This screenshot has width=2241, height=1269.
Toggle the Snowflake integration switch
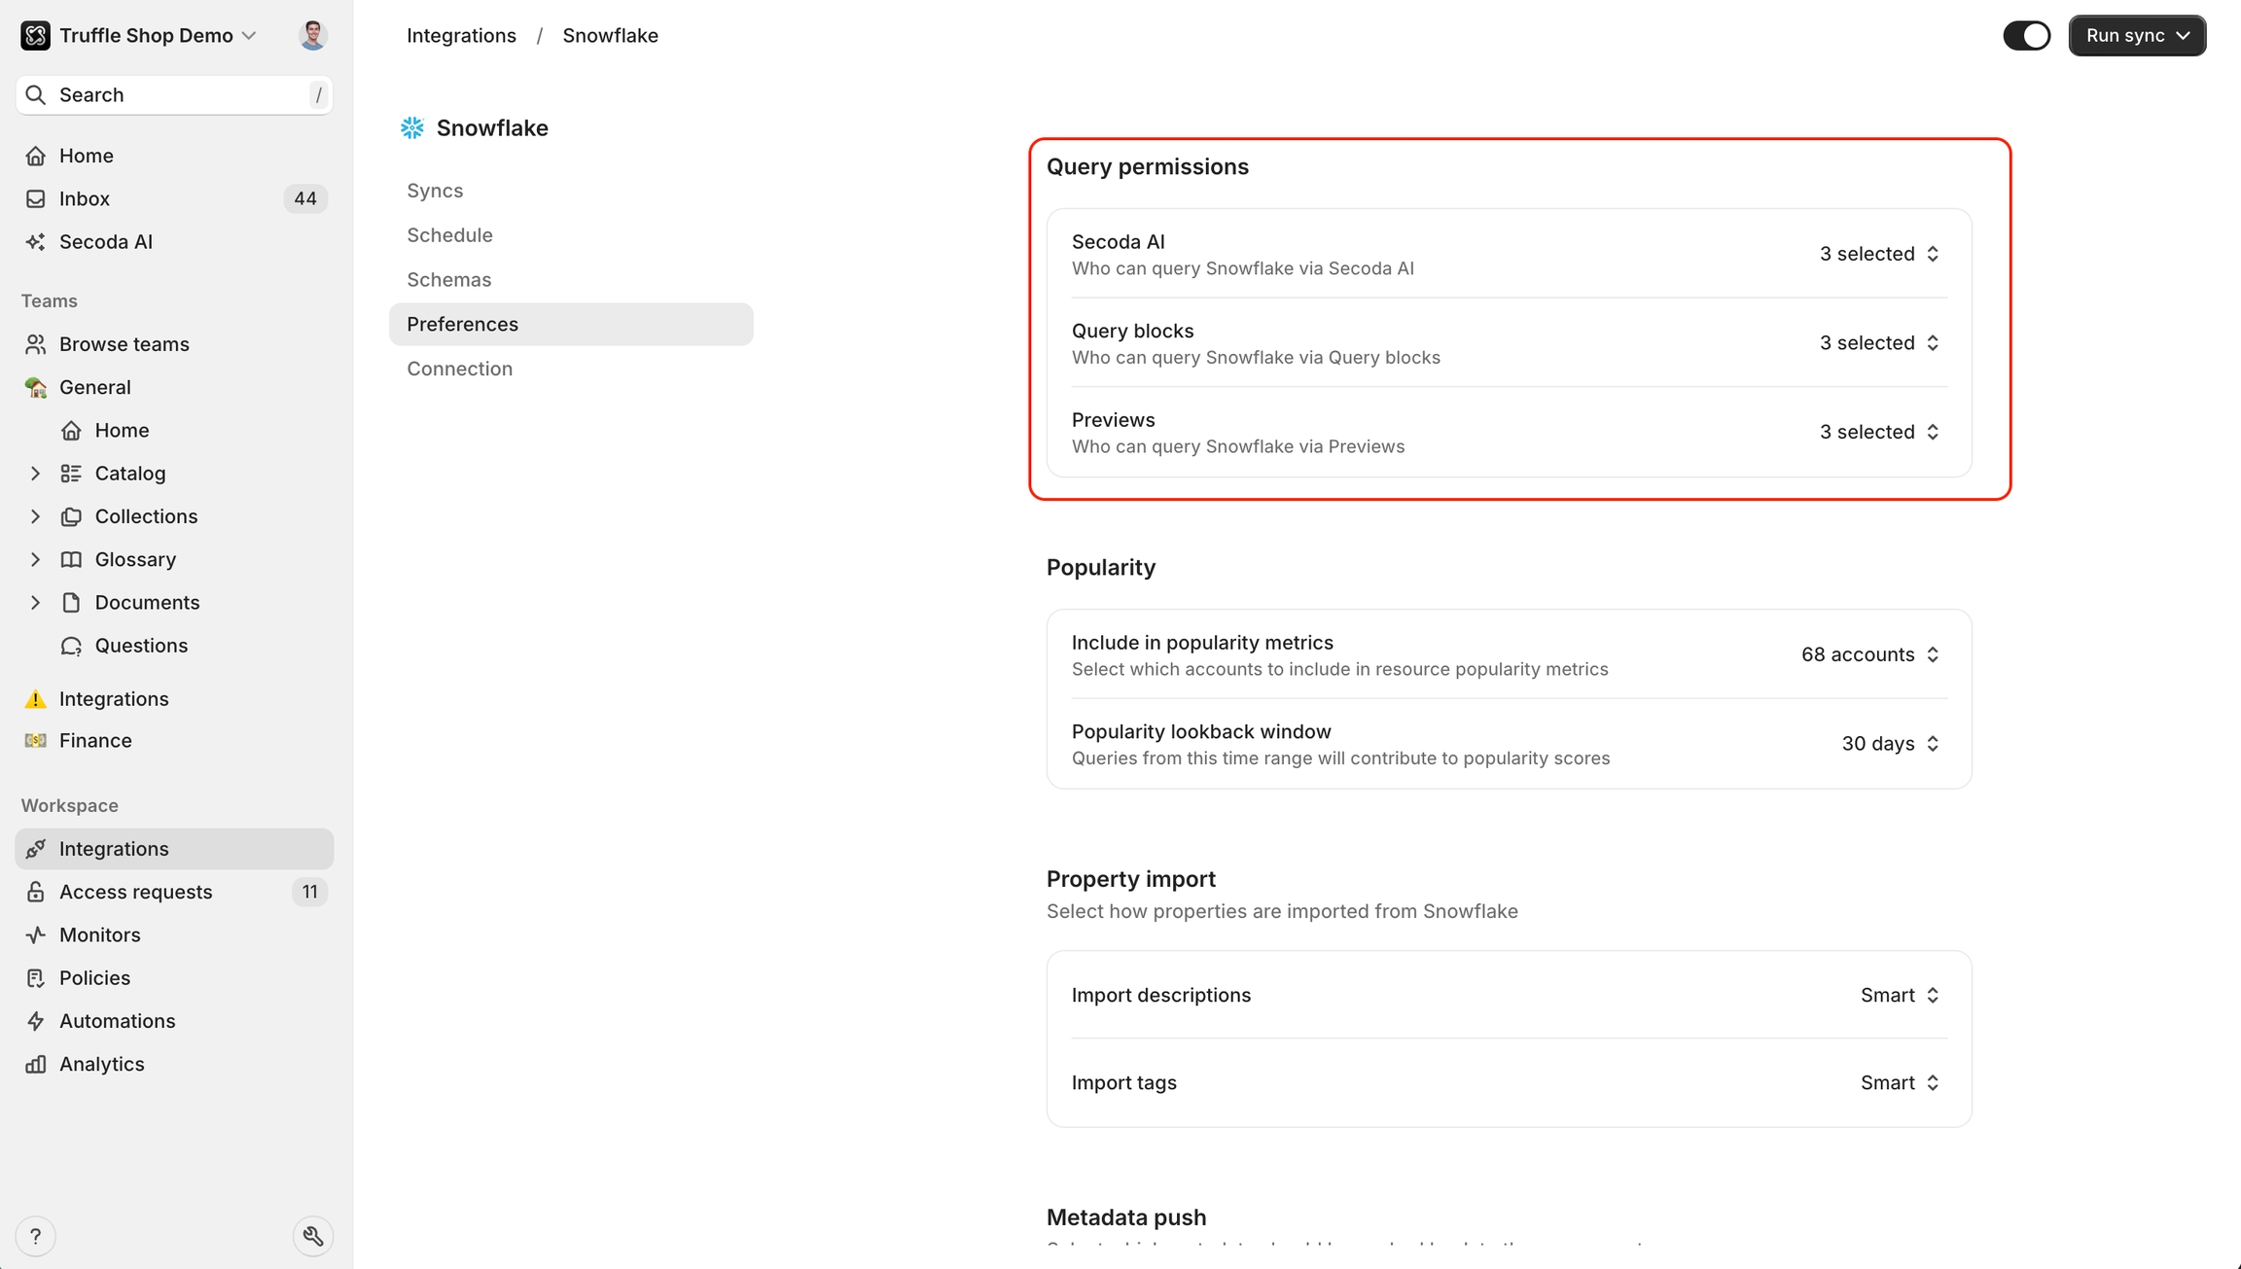point(2026,36)
